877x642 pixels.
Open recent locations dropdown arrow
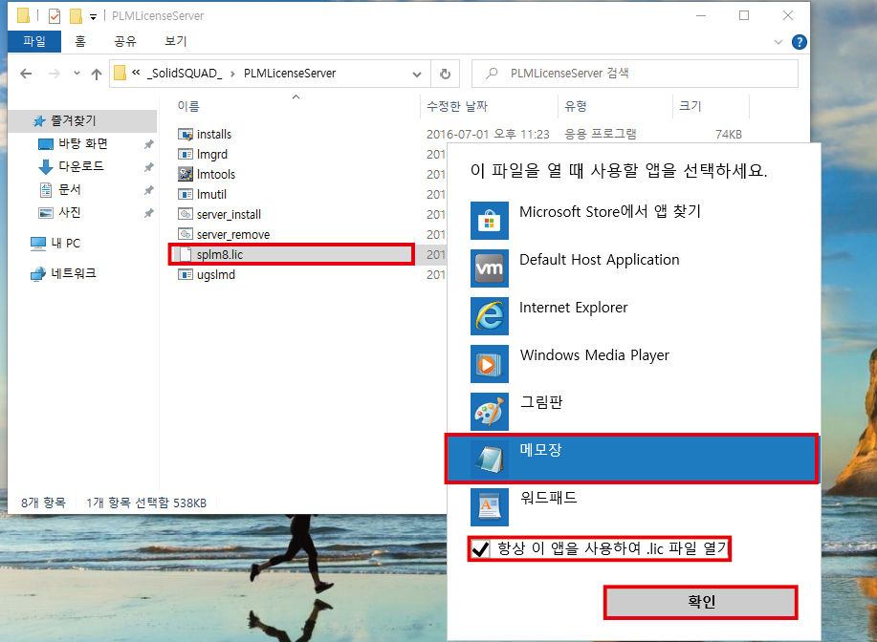click(x=77, y=74)
